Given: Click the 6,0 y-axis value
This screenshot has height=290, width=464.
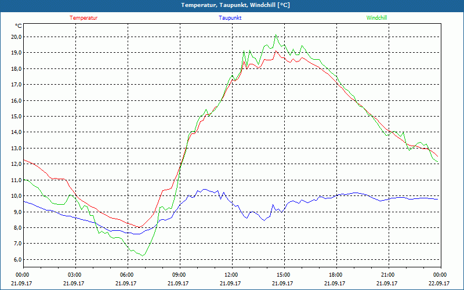Looking at the screenshot, I should 17,259.
